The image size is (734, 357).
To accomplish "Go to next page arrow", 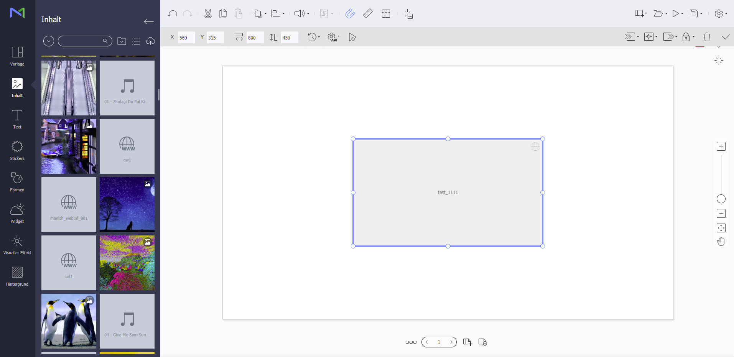I will pyautogui.click(x=451, y=342).
